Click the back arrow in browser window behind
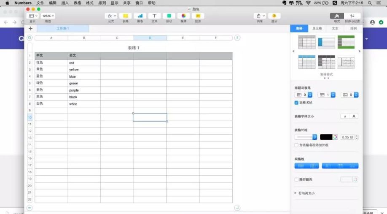 (6, 22)
